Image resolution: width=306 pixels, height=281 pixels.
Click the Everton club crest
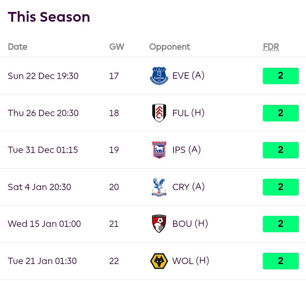coord(159,76)
